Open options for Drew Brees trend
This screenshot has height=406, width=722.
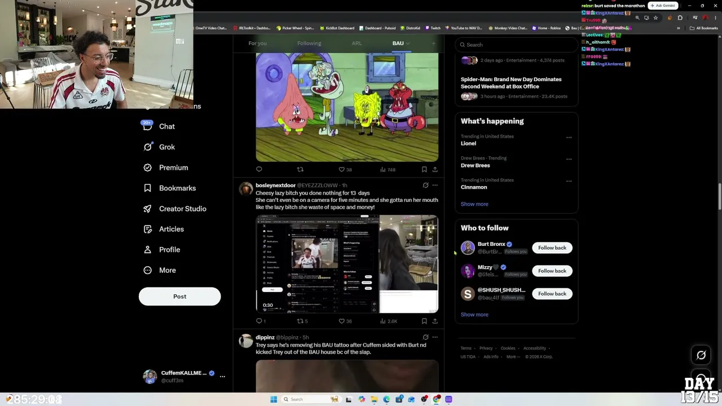click(x=569, y=159)
